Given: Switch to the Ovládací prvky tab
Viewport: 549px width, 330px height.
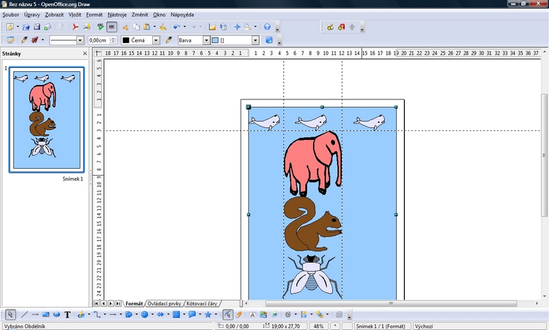Looking at the screenshot, I should pyautogui.click(x=164, y=303).
